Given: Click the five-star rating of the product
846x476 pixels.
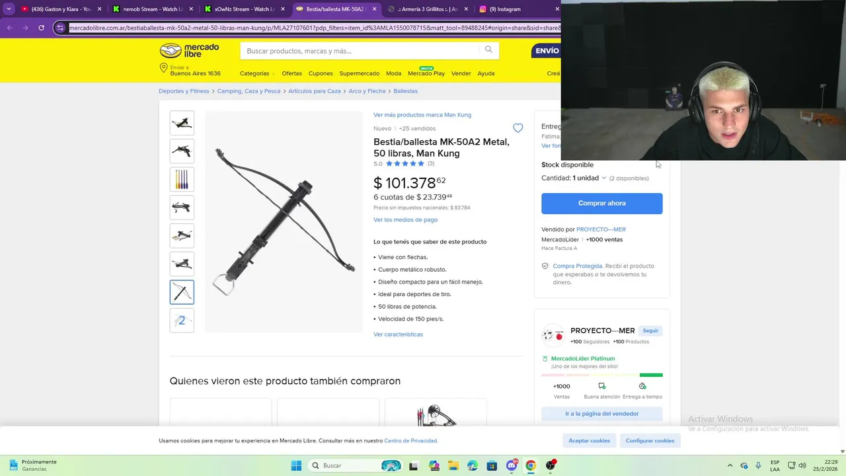Looking at the screenshot, I should 405,163.
